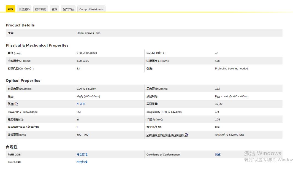Click the 合规性 section heading

12,147
